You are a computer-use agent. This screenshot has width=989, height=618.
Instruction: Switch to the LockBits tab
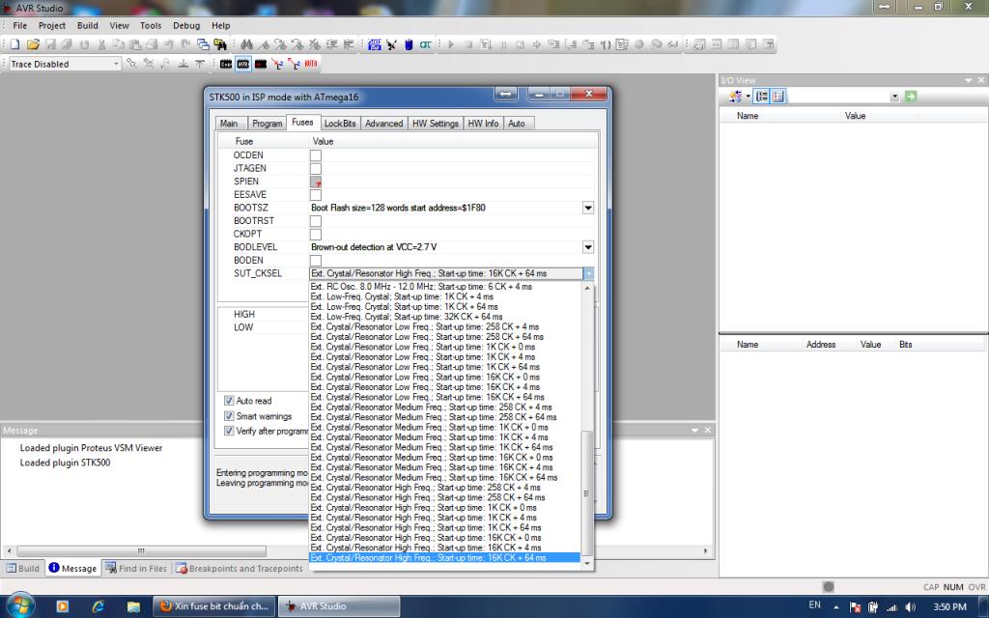pos(340,124)
